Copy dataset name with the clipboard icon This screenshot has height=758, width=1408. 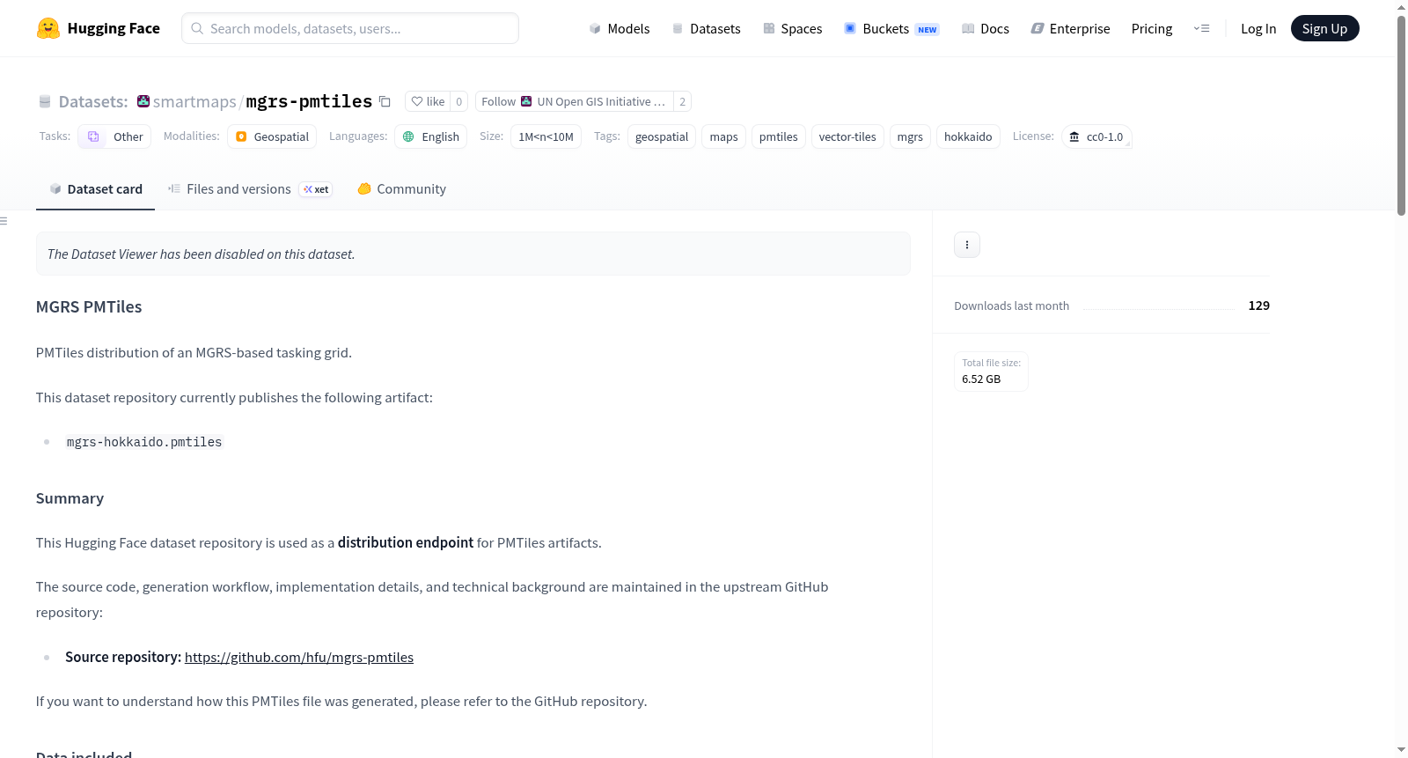tap(385, 101)
